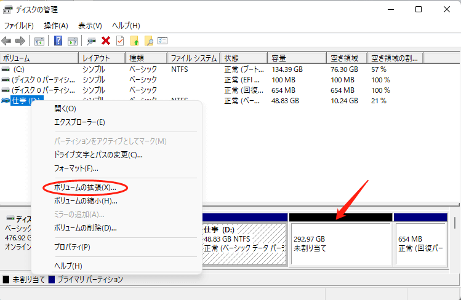Click the drive icon of 仕事 (D:) row
Image resolution: width=461 pixels, height=300 pixels.
[6, 101]
